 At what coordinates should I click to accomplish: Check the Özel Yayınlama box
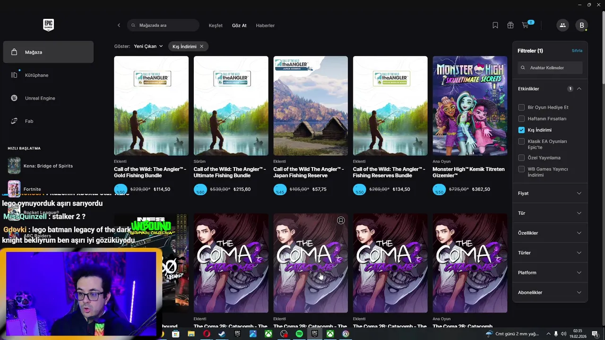pyautogui.click(x=521, y=158)
